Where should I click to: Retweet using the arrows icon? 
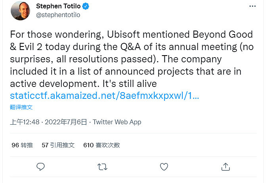(102, 166)
